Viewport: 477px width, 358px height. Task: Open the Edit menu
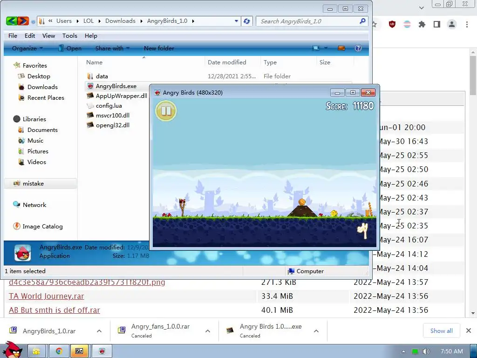point(30,35)
